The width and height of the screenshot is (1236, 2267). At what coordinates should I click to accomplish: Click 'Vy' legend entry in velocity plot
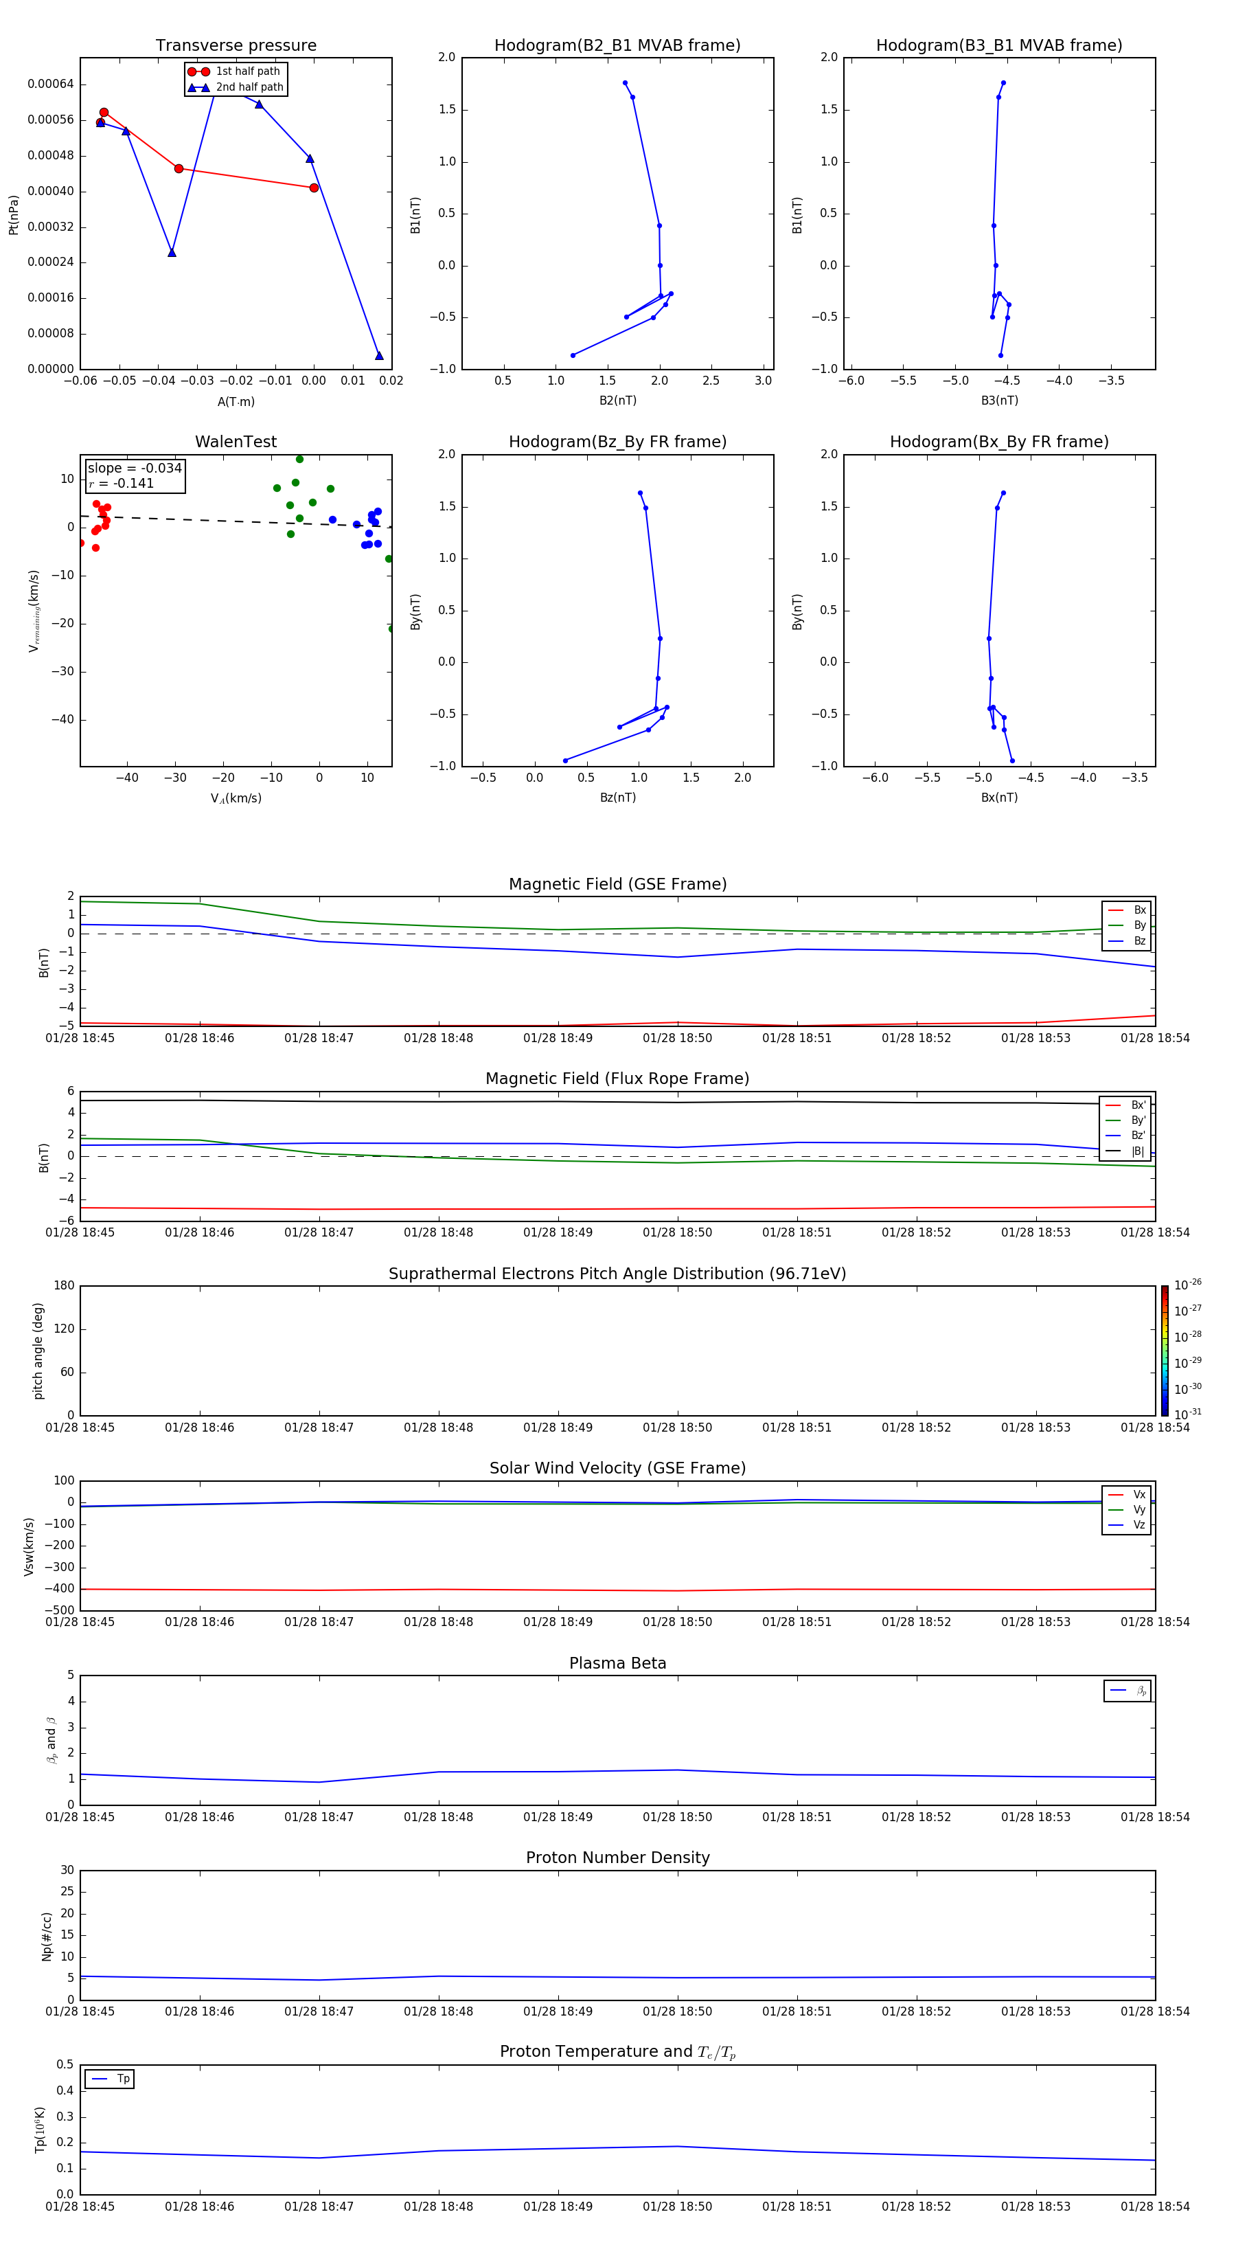(1127, 1510)
